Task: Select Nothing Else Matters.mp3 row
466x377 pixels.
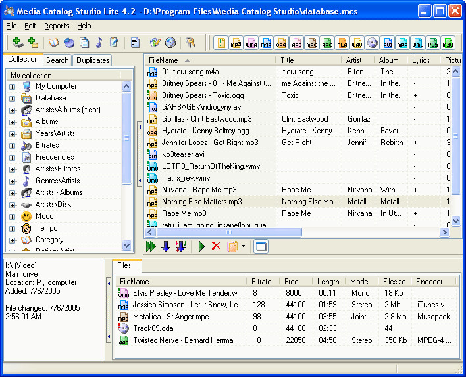Action: point(298,202)
